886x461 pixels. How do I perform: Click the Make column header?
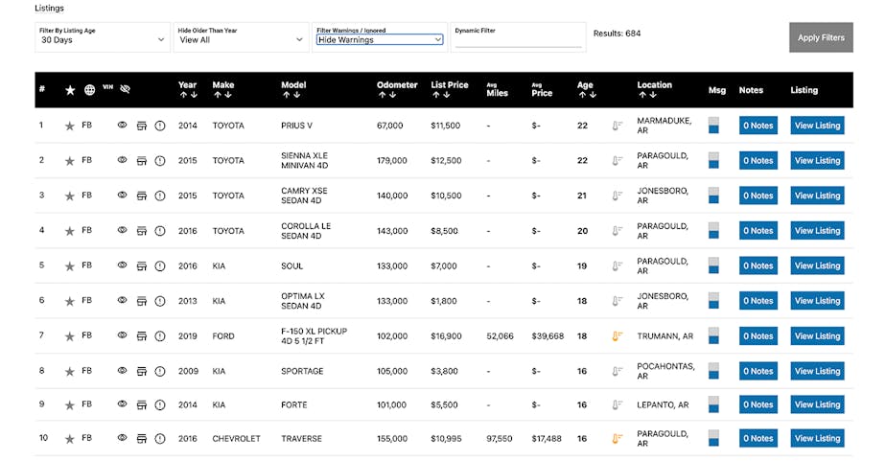222,85
